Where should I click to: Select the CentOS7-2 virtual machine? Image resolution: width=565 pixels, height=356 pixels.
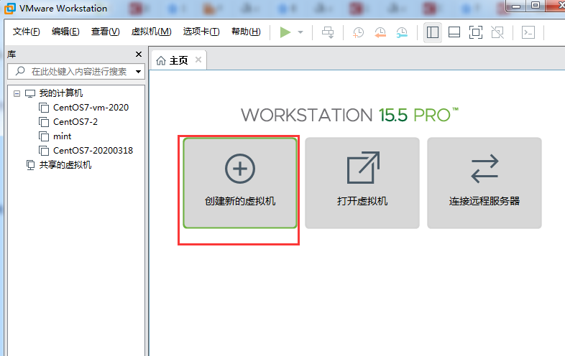pos(75,122)
